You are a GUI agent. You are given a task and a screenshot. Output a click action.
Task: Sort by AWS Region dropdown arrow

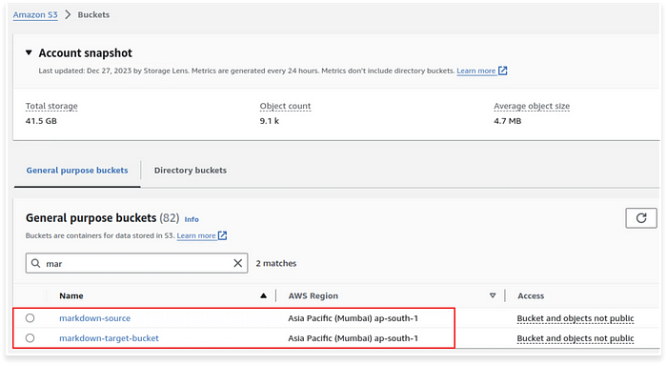point(493,295)
